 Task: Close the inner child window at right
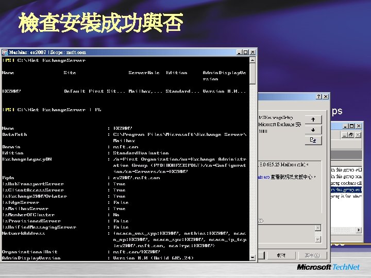(x=358, y=135)
